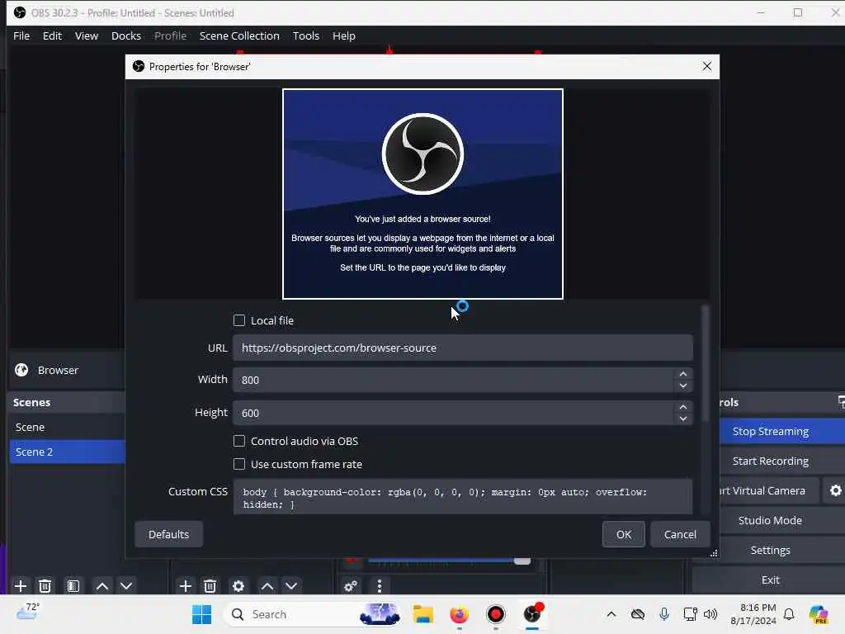845x634 pixels.
Task: Click the microphone tray icon
Action: 664,614
